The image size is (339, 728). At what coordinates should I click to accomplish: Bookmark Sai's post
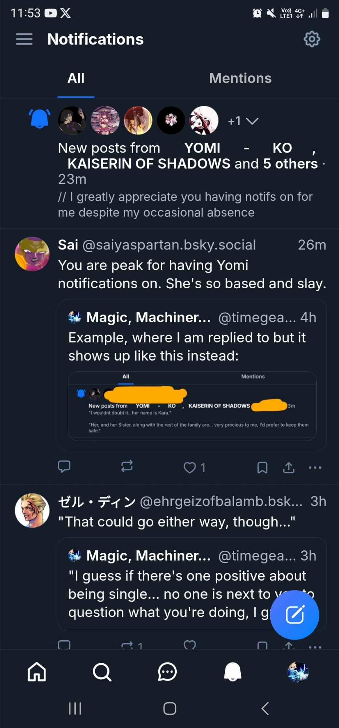pyautogui.click(x=262, y=467)
